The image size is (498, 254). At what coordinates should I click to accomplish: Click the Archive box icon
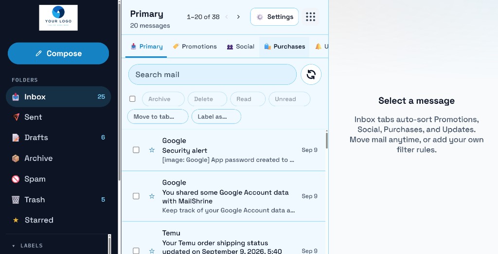(16, 159)
